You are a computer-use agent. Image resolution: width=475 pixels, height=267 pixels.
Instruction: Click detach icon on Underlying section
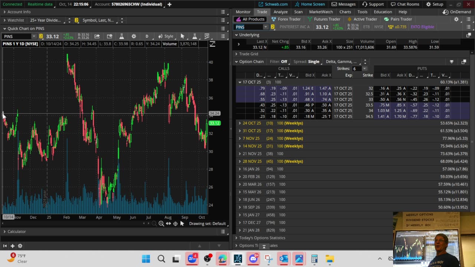pos(468,35)
